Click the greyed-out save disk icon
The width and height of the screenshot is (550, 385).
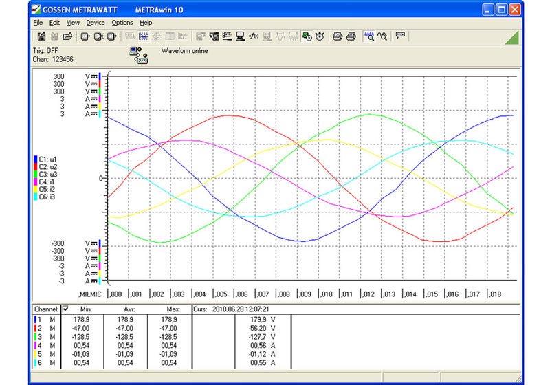coord(54,36)
